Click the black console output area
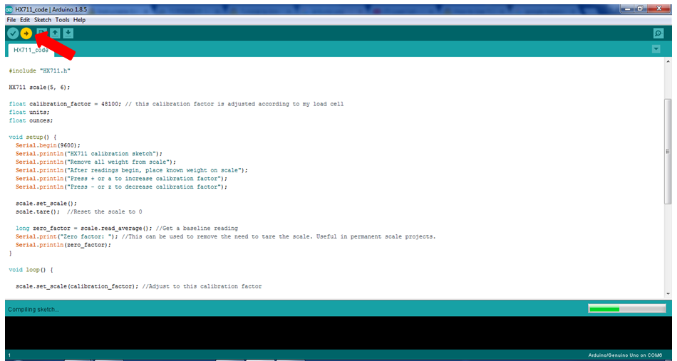Viewport: 677px width, 361px height. [x=338, y=333]
